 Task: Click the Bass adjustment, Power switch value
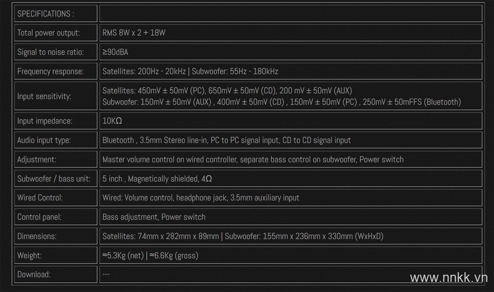154,217
